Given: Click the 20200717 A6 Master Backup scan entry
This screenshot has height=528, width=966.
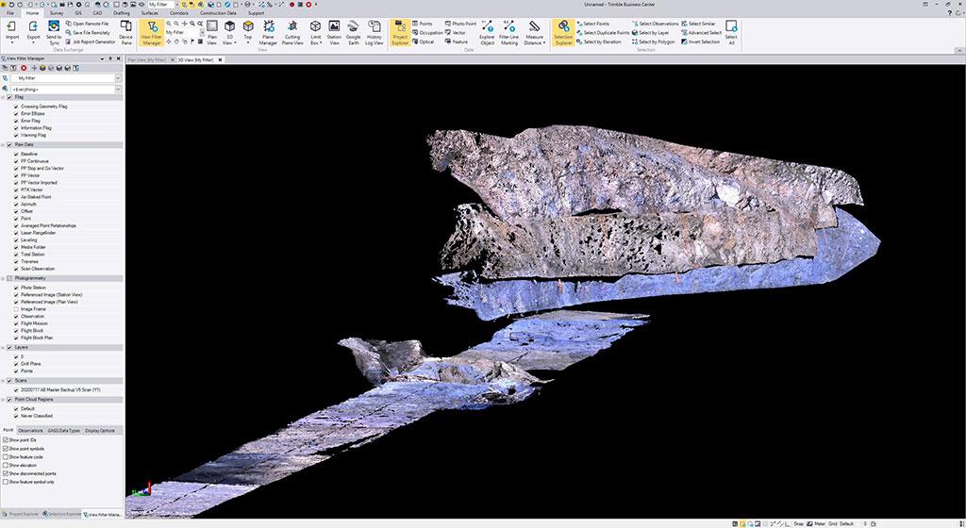Looking at the screenshot, I should point(60,390).
